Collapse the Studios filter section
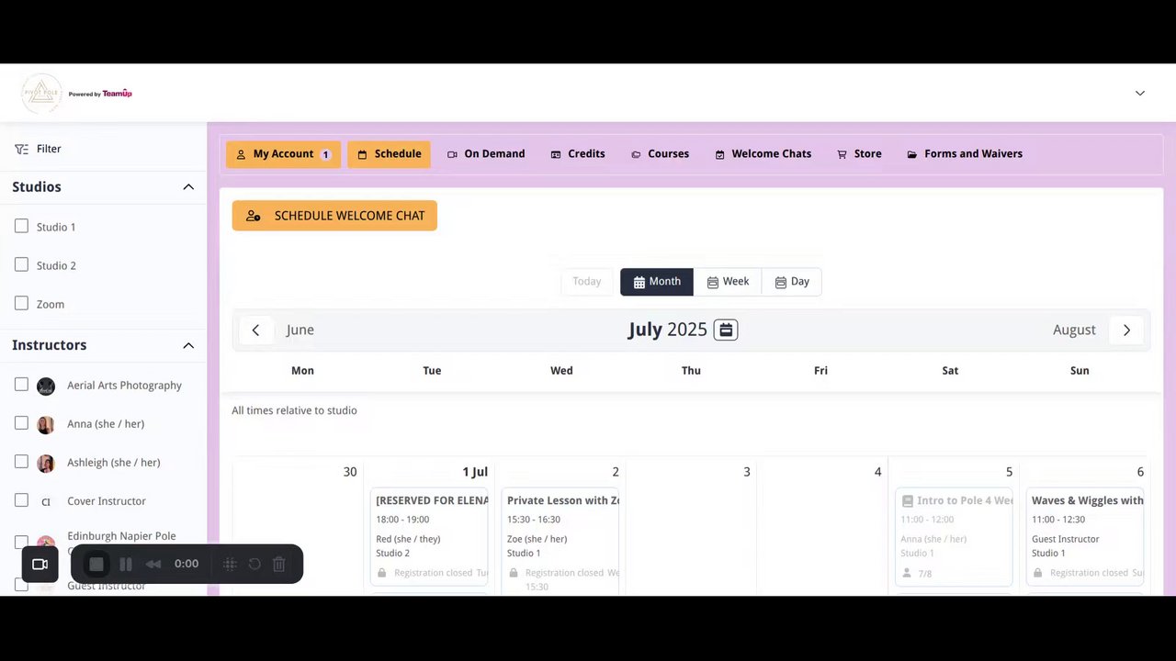The width and height of the screenshot is (1176, 661). pyautogui.click(x=188, y=187)
